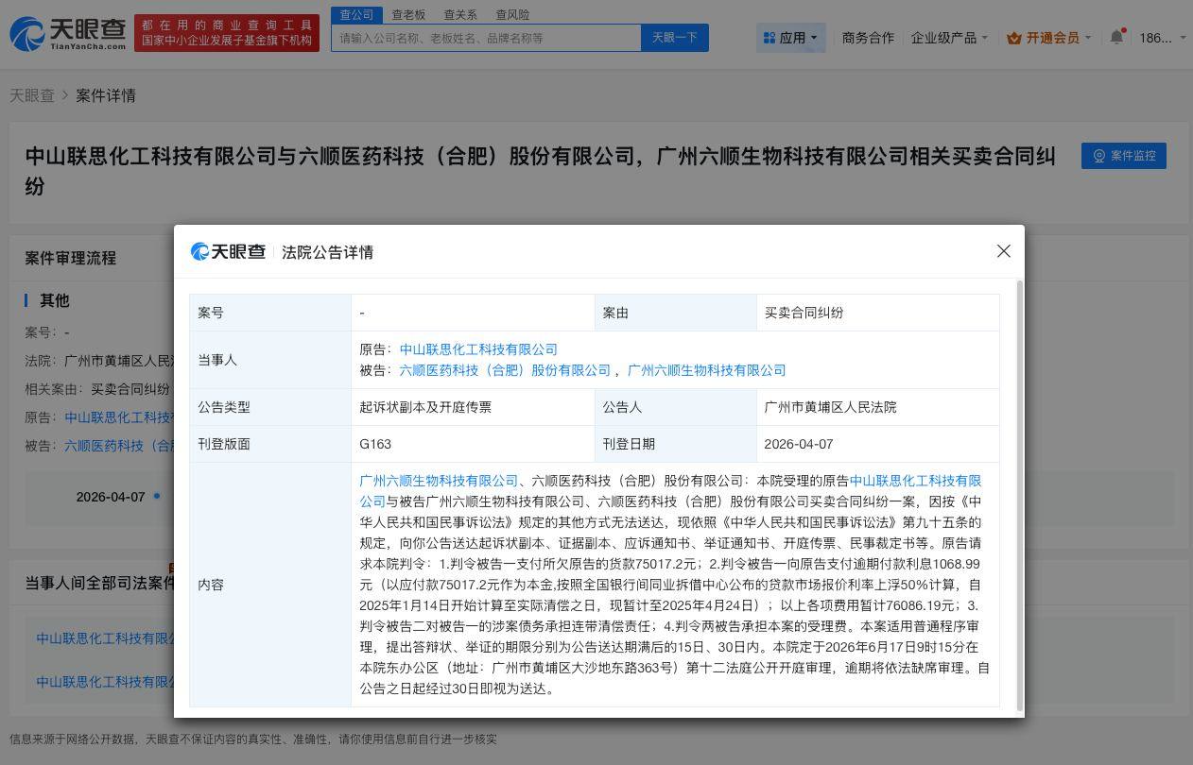Switch to the 查关系 search tab

tap(460, 14)
